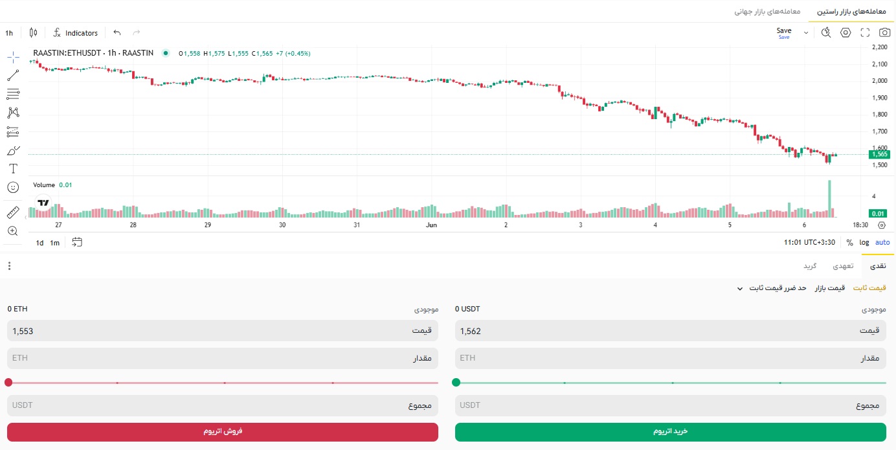Enter fullscreen chart mode
Screen dimensions: 896x450
(x=865, y=32)
